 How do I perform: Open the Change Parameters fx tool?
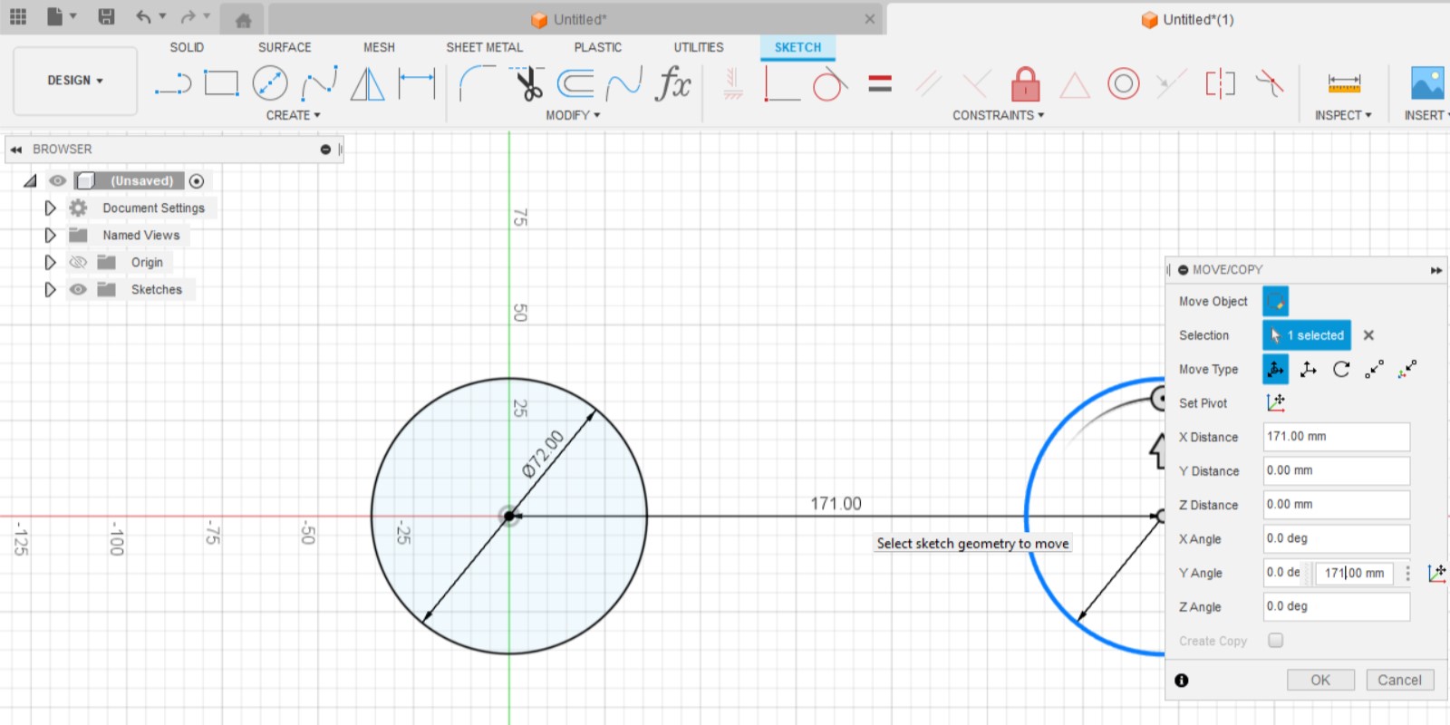[x=673, y=83]
